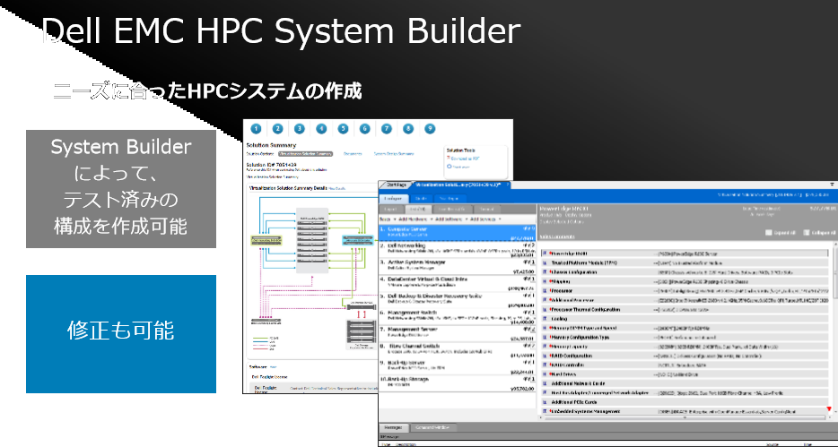
Task: Open the third gray sub-tab in list panel
Action: (x=452, y=209)
